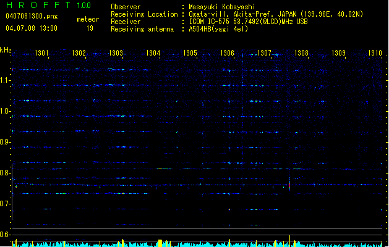Click the Receiving antenna label
Image resolution: width=389 pixels, height=247 pixels.
tap(142, 29)
